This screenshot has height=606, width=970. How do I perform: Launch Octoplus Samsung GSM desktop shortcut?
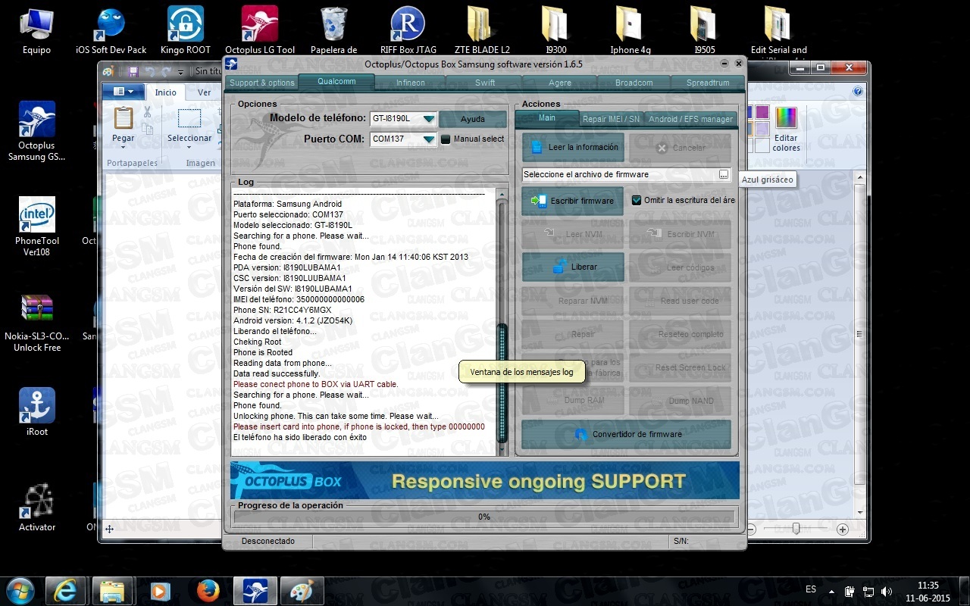[36, 131]
